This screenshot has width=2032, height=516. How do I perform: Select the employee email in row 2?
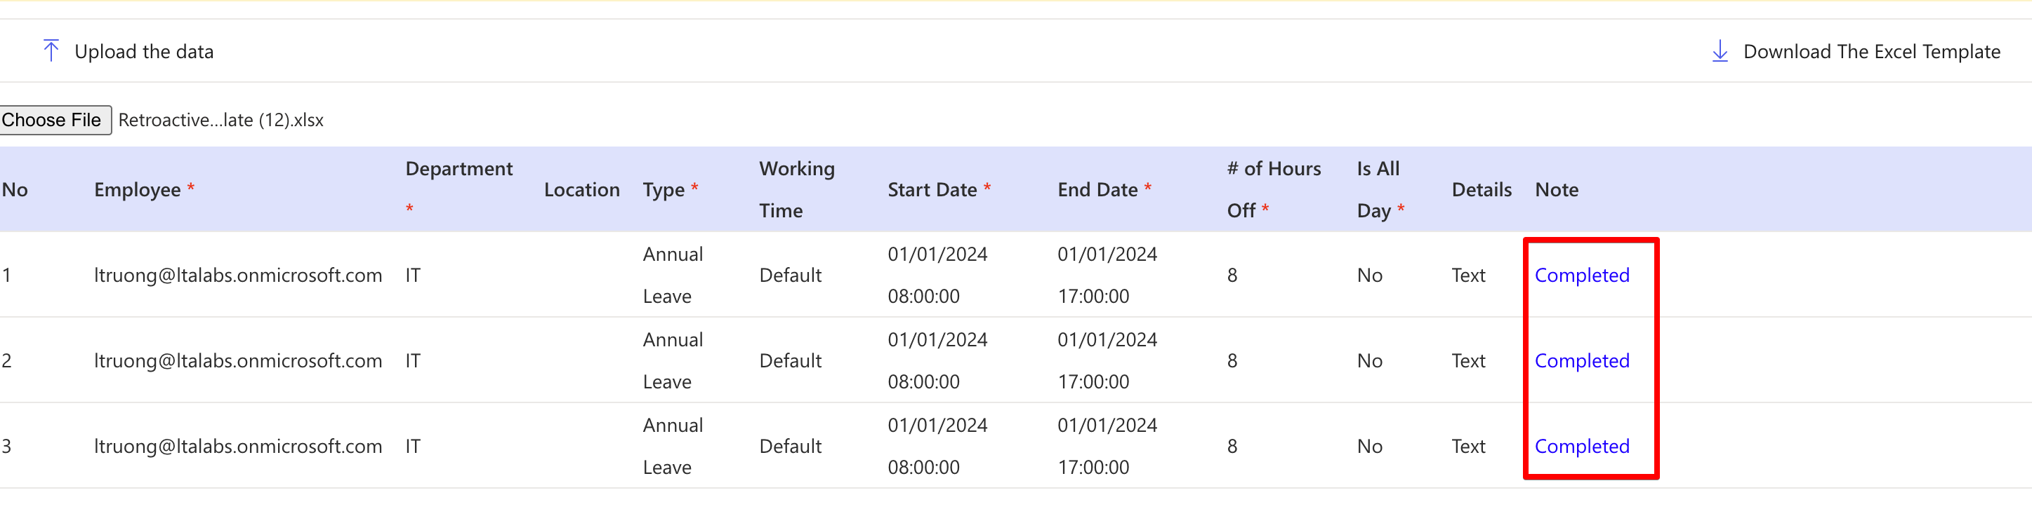[x=237, y=361]
